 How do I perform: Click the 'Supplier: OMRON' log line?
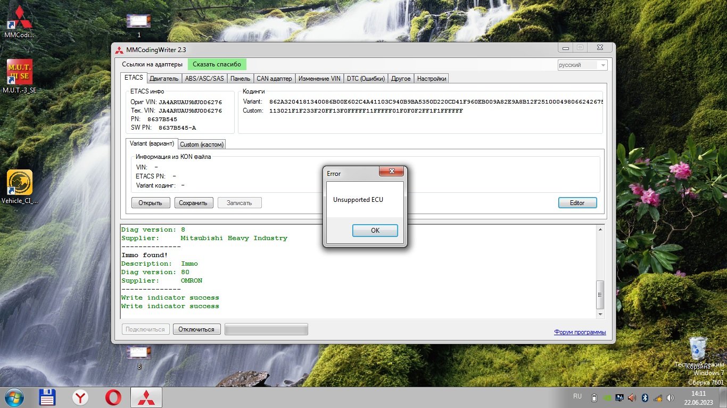pos(162,280)
